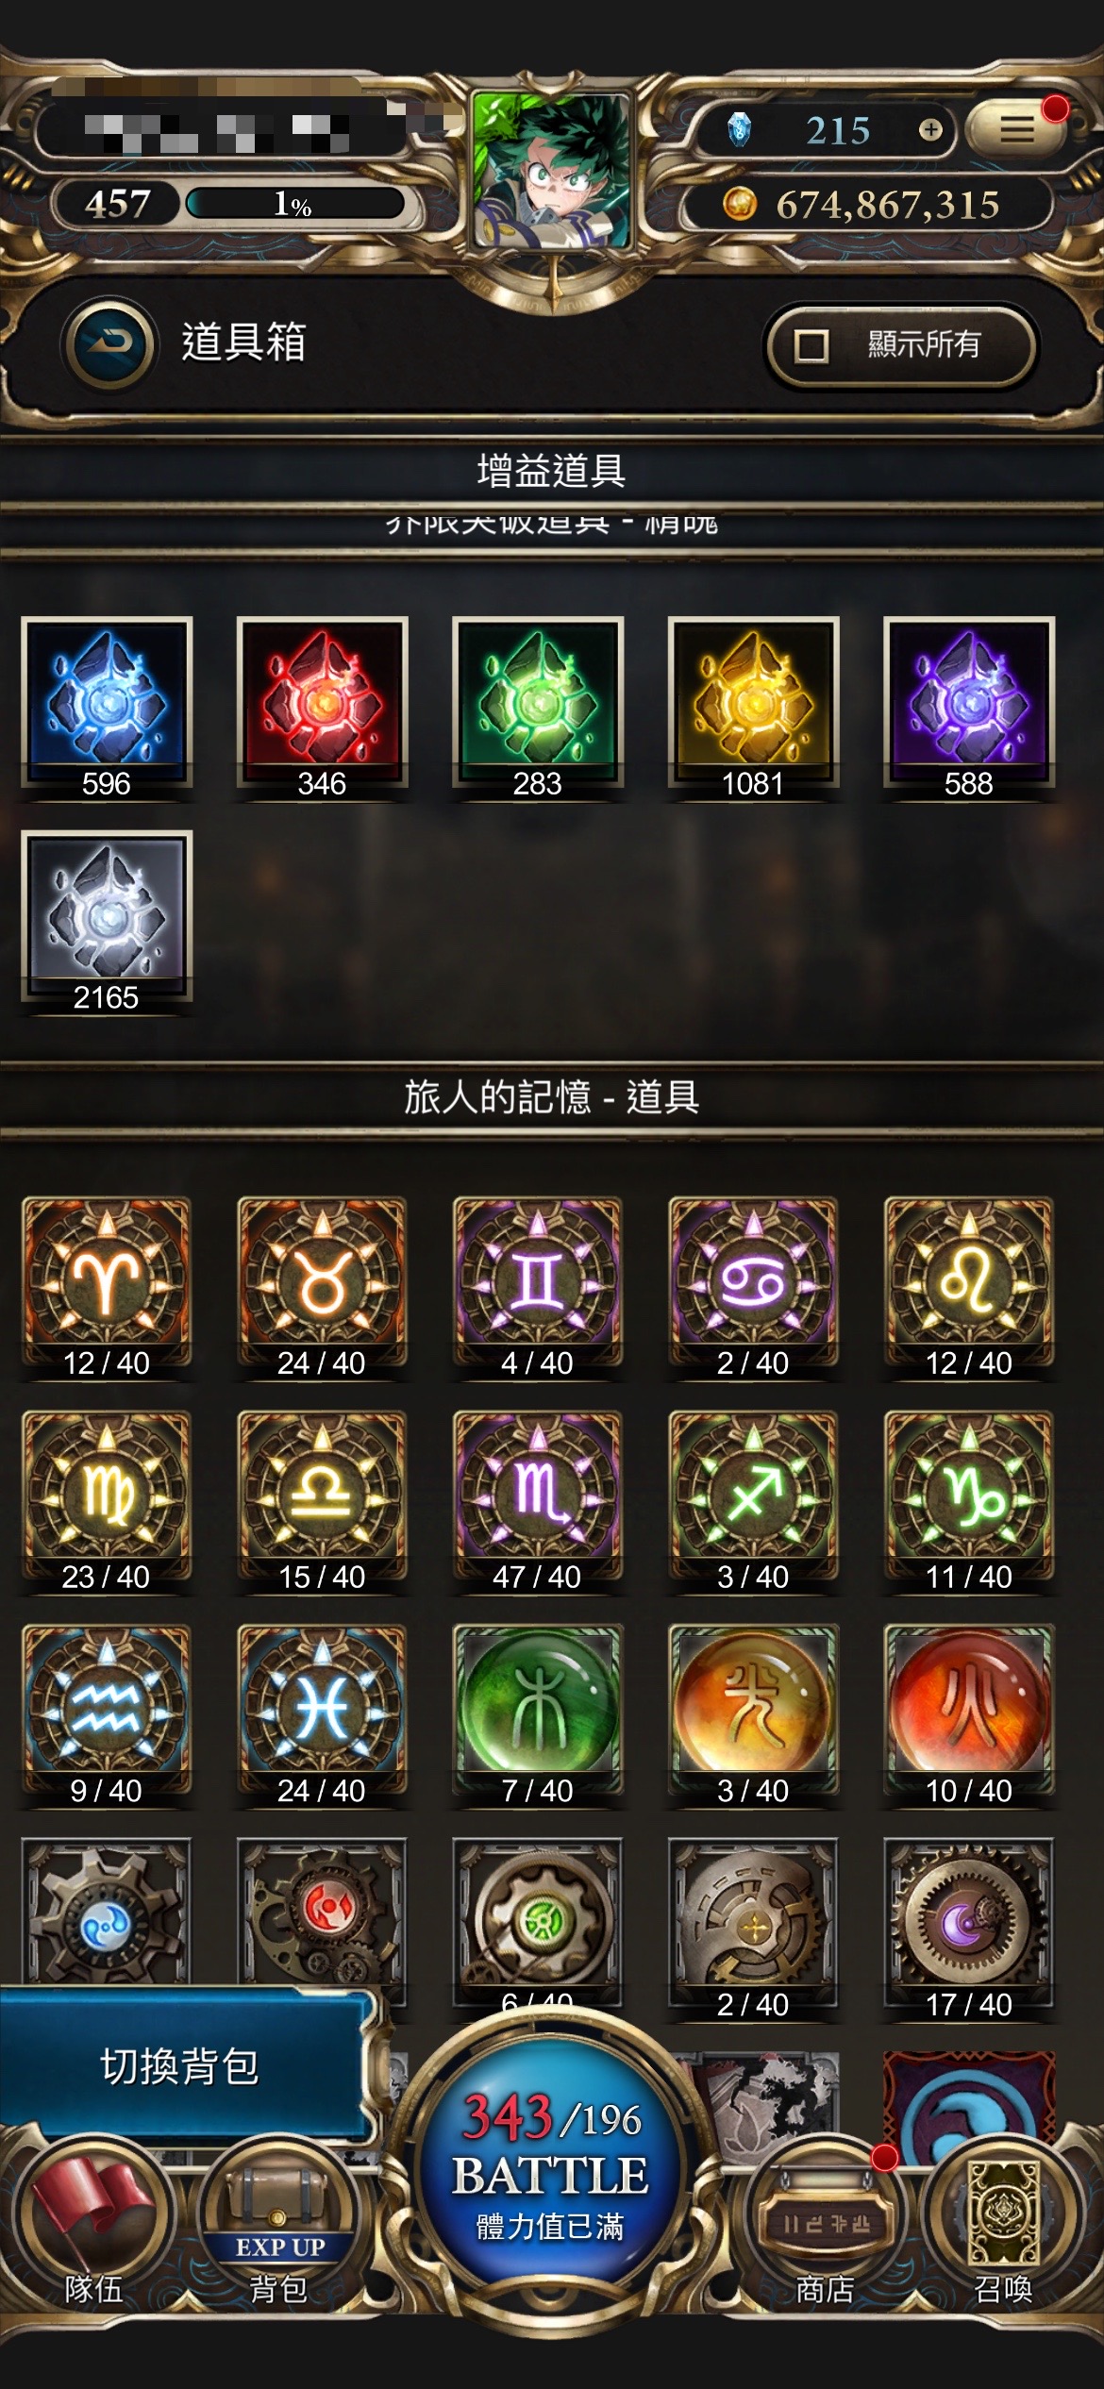Select the red soul stone item
Viewport: 1104px width, 2389px height.
[x=322, y=708]
